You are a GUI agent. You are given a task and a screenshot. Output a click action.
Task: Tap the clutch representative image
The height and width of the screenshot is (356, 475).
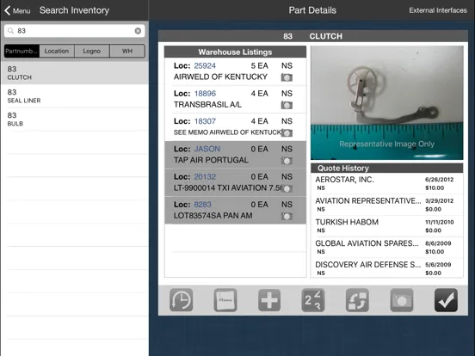[x=387, y=102]
